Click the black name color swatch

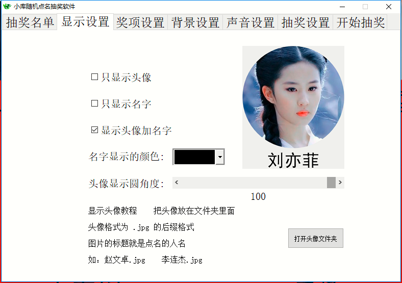coord(194,157)
